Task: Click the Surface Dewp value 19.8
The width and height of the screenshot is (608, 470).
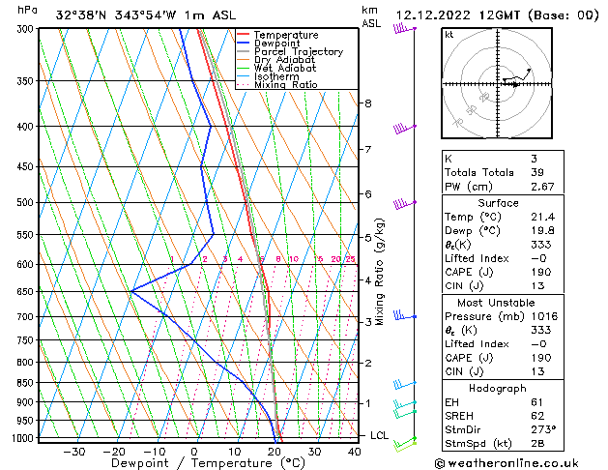Action: tap(543, 231)
